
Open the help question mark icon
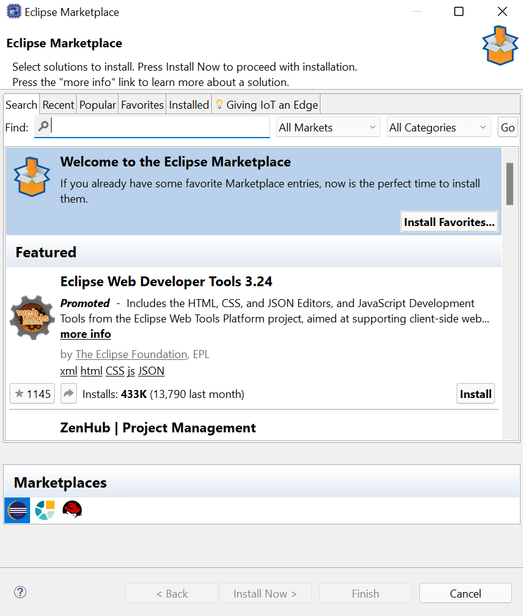[20, 592]
